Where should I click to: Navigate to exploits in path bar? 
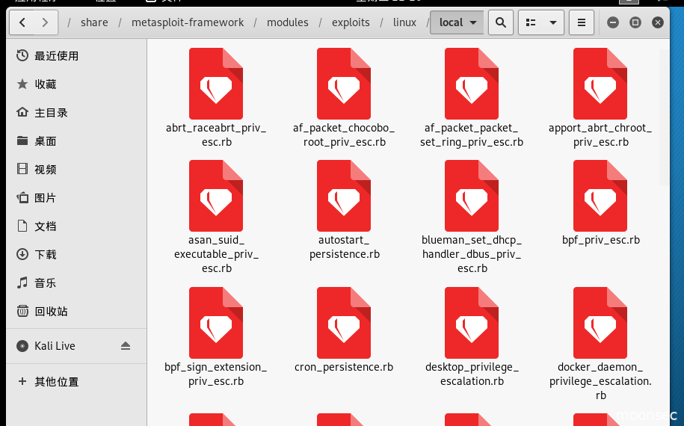tap(351, 22)
